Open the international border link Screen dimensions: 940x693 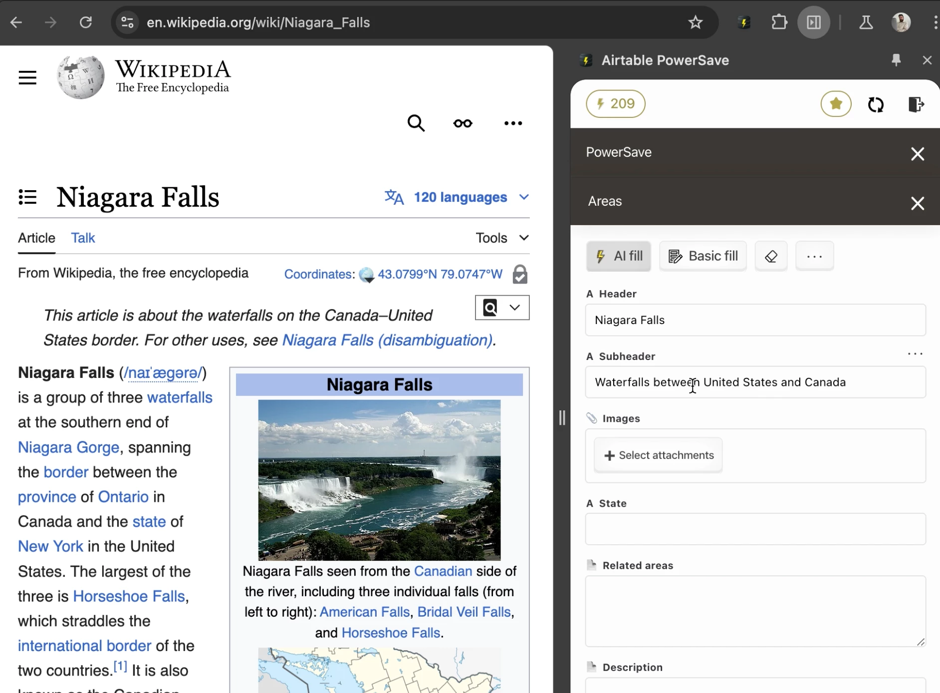pyautogui.click(x=84, y=646)
